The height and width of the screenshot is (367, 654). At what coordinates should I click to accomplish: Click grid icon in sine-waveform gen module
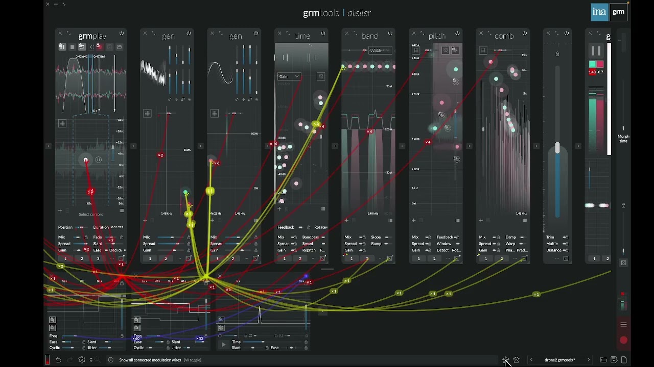point(215,113)
